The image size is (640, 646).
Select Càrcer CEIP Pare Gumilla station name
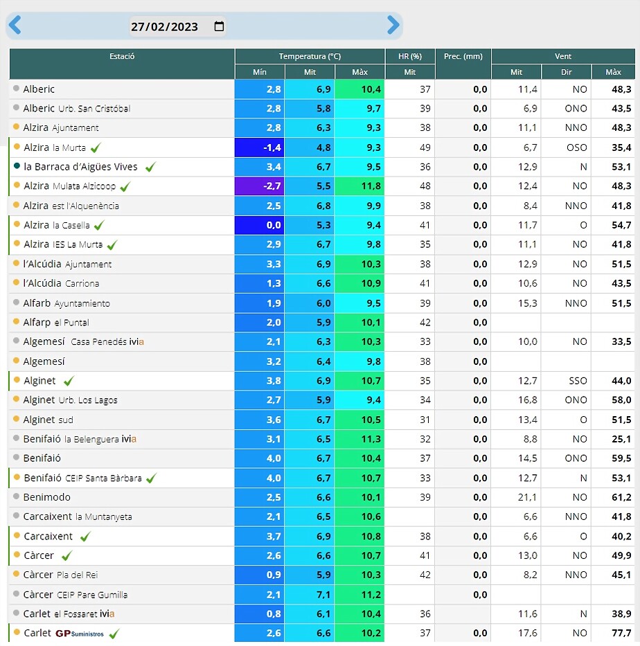coord(75,595)
